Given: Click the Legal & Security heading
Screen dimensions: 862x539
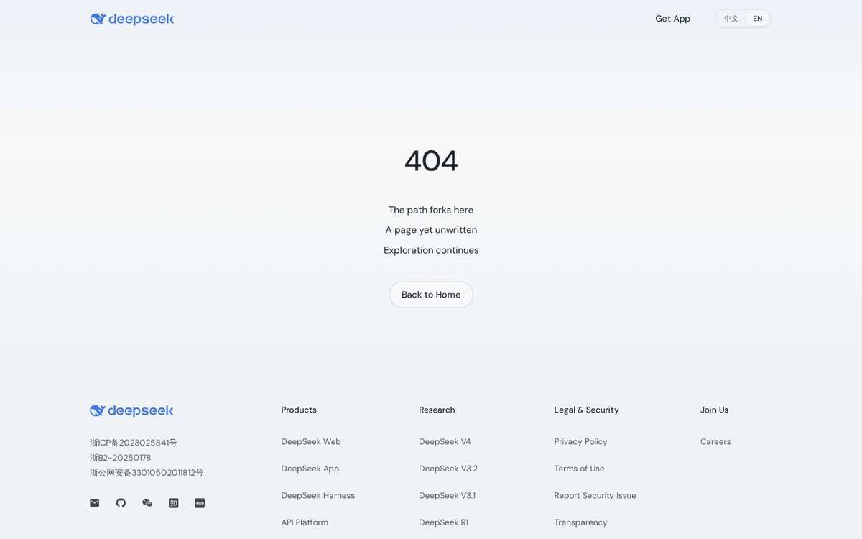Looking at the screenshot, I should [x=586, y=410].
